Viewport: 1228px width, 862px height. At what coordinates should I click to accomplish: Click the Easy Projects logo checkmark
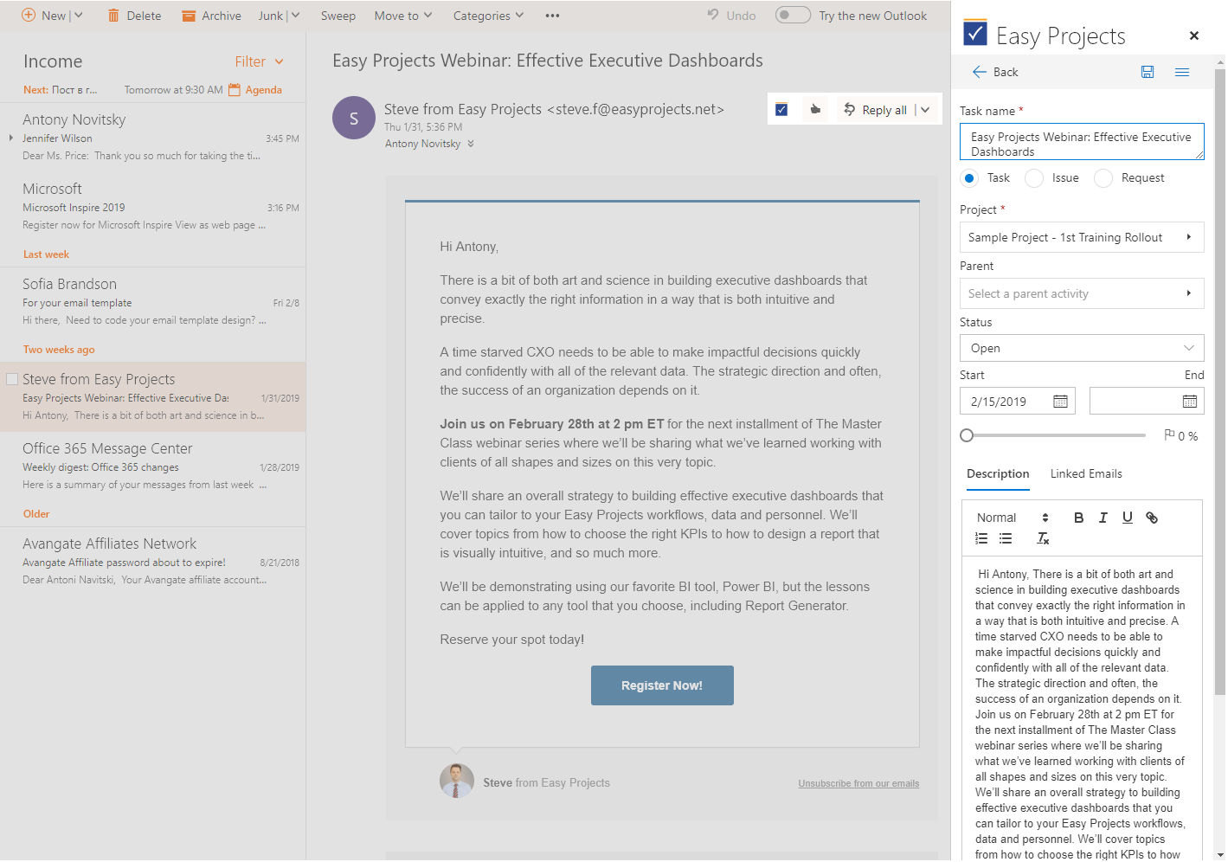pyautogui.click(x=975, y=33)
